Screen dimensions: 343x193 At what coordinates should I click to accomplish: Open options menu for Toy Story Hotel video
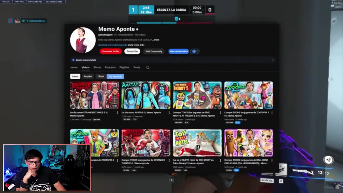(221, 160)
